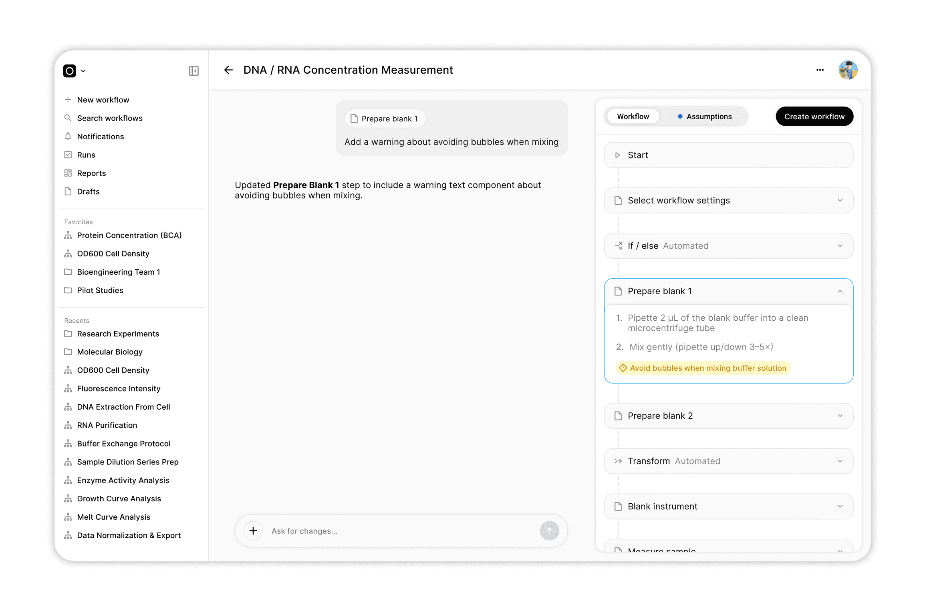This screenshot has height=611, width=925.
Task: Click the user profile avatar
Action: (x=848, y=70)
